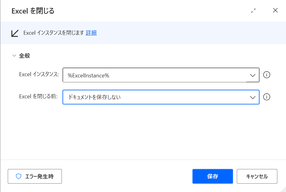286x192 pixels.
Task: Click the Excel インスタンス: label
Action: point(39,74)
